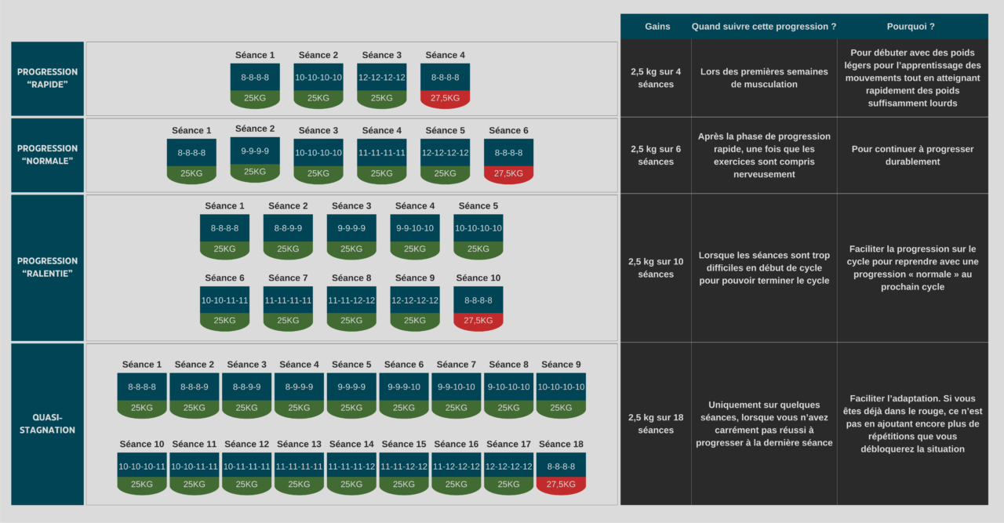Click the "2,5 kg sur 4 séances" cell

pos(656,78)
